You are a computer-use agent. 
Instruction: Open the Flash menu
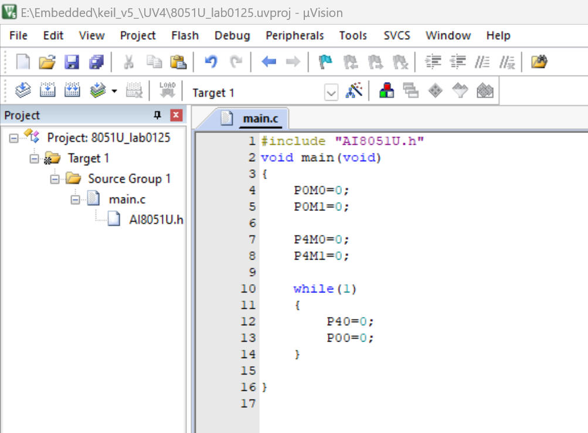click(x=185, y=36)
